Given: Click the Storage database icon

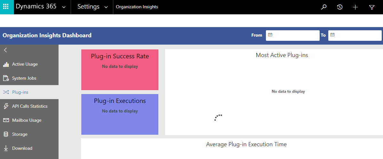Looking at the screenshot, I should click(6, 134).
